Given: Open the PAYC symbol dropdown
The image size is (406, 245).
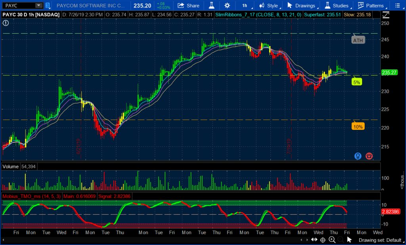Looking at the screenshot, I should click(x=38, y=6).
